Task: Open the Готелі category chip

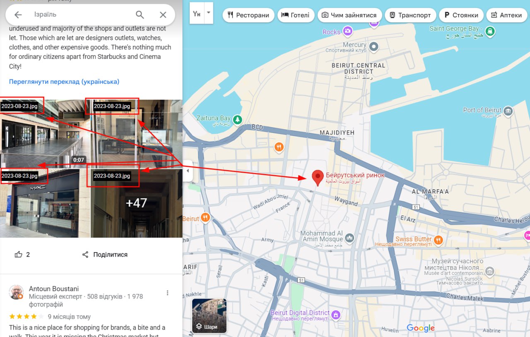Action: [x=295, y=15]
